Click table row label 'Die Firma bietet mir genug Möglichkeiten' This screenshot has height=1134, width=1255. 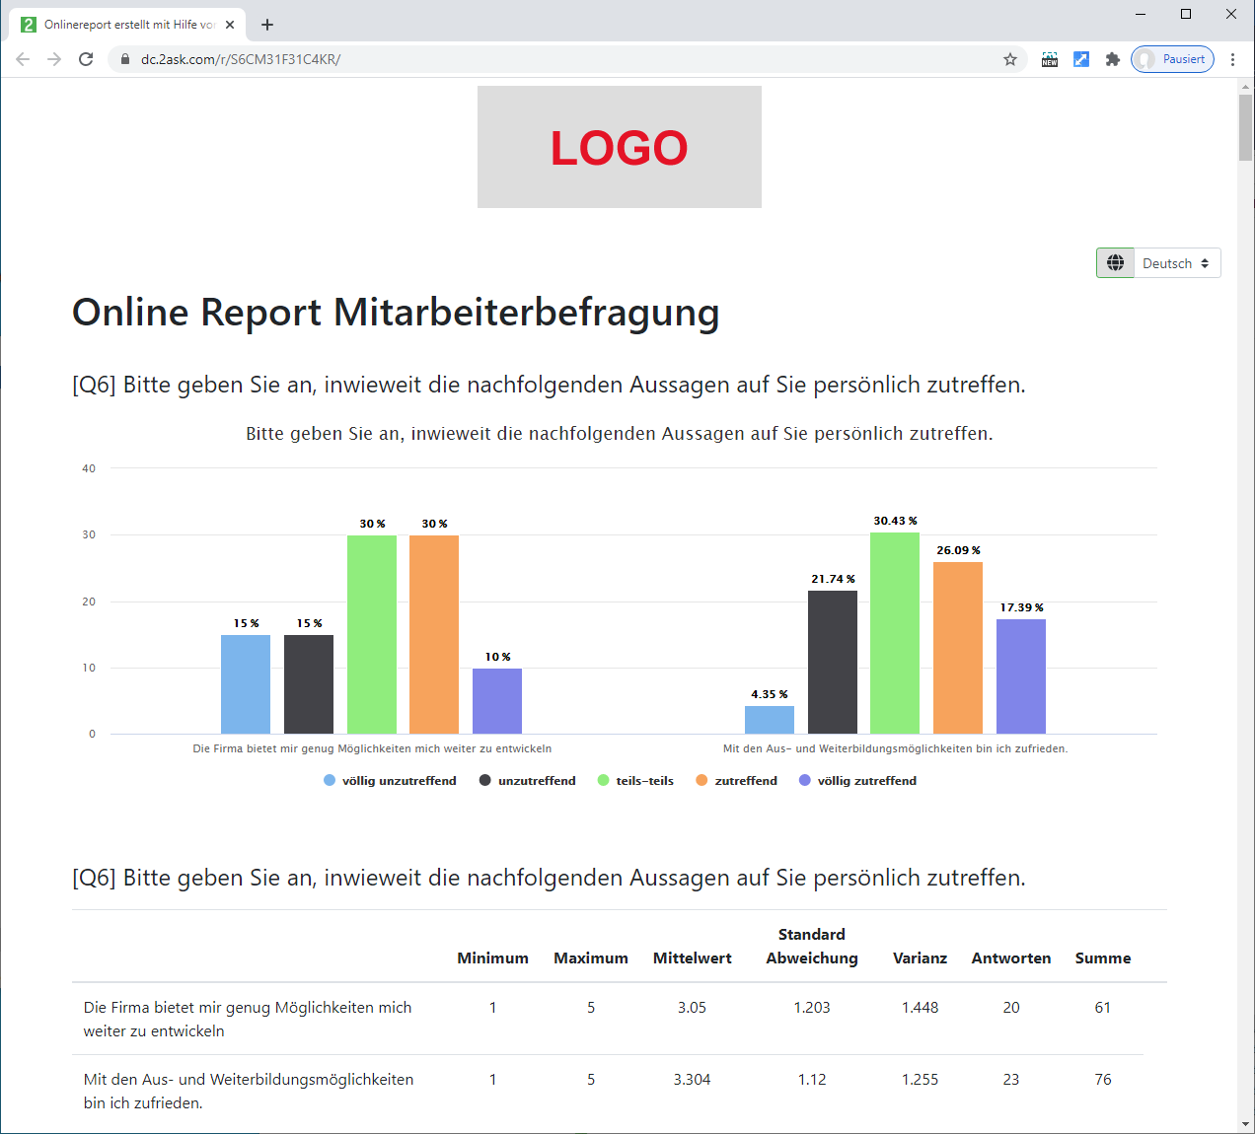pos(248,1020)
